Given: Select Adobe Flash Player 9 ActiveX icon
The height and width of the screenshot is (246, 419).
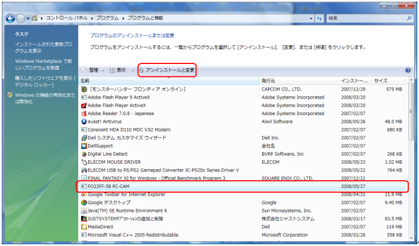Looking at the screenshot, I should [84, 97].
